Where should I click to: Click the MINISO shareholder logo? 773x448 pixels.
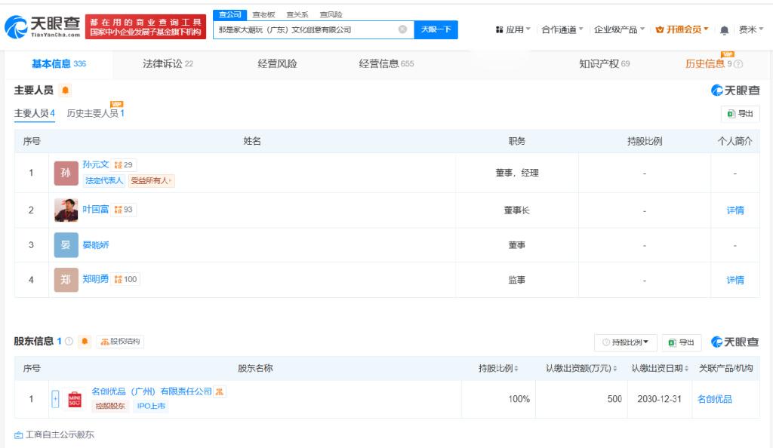click(75, 399)
